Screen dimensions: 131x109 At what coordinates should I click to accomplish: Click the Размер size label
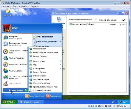[x=113, y=25]
